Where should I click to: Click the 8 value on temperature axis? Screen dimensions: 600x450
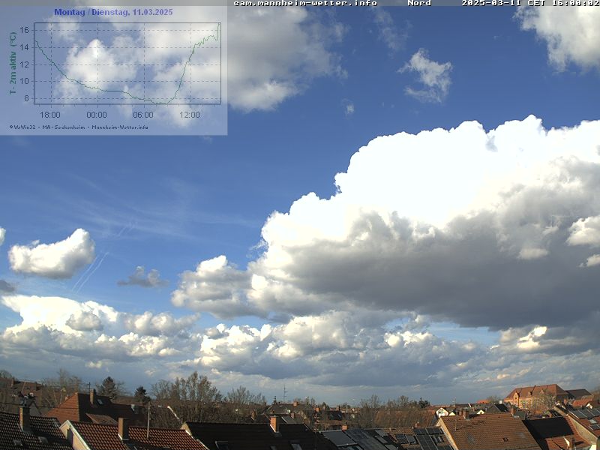coord(26,98)
